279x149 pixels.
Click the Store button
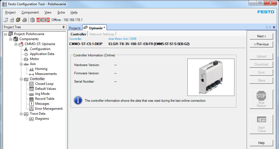point(261,80)
